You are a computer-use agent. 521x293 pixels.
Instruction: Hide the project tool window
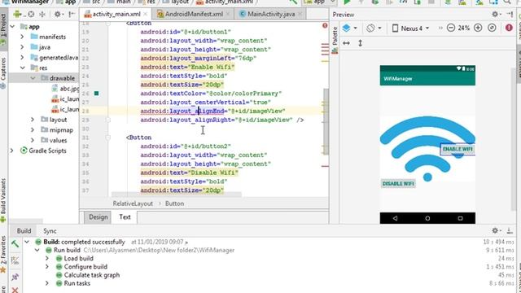(x=72, y=15)
